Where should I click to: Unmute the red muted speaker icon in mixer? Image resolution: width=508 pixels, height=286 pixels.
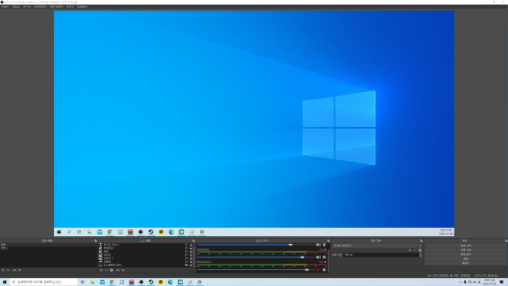tap(318, 269)
